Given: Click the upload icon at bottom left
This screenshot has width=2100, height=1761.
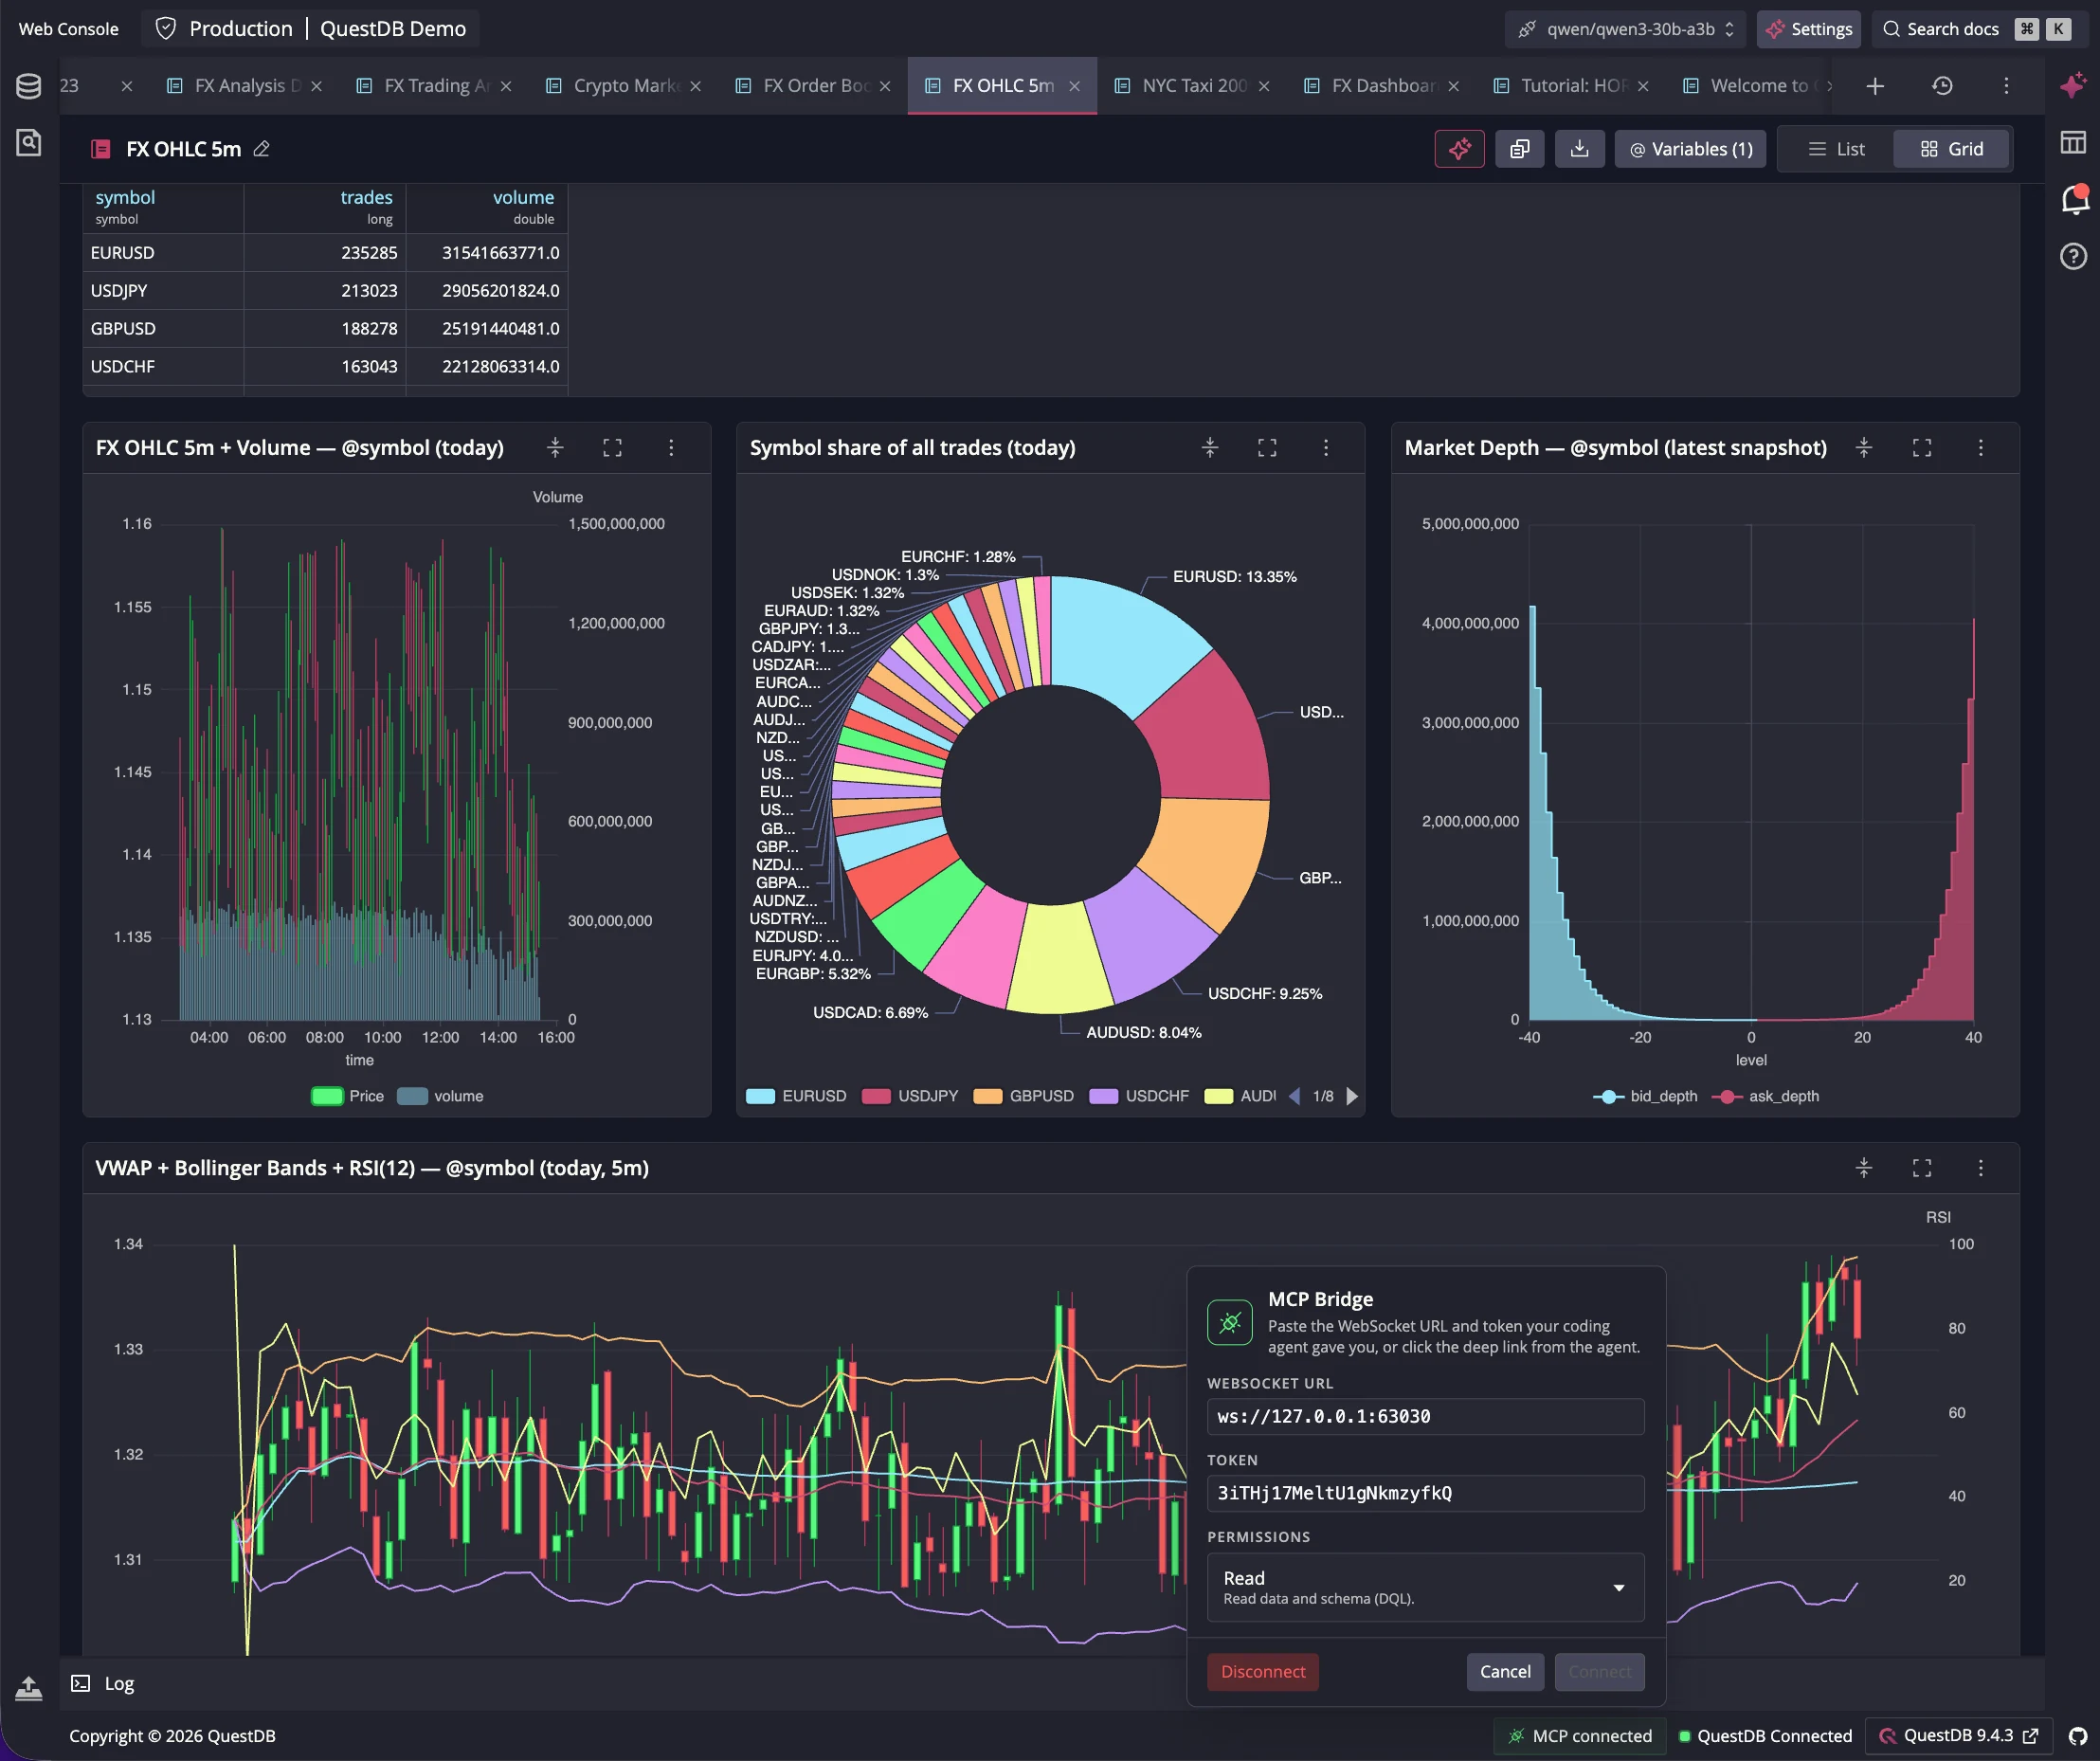Looking at the screenshot, I should tap(29, 1688).
